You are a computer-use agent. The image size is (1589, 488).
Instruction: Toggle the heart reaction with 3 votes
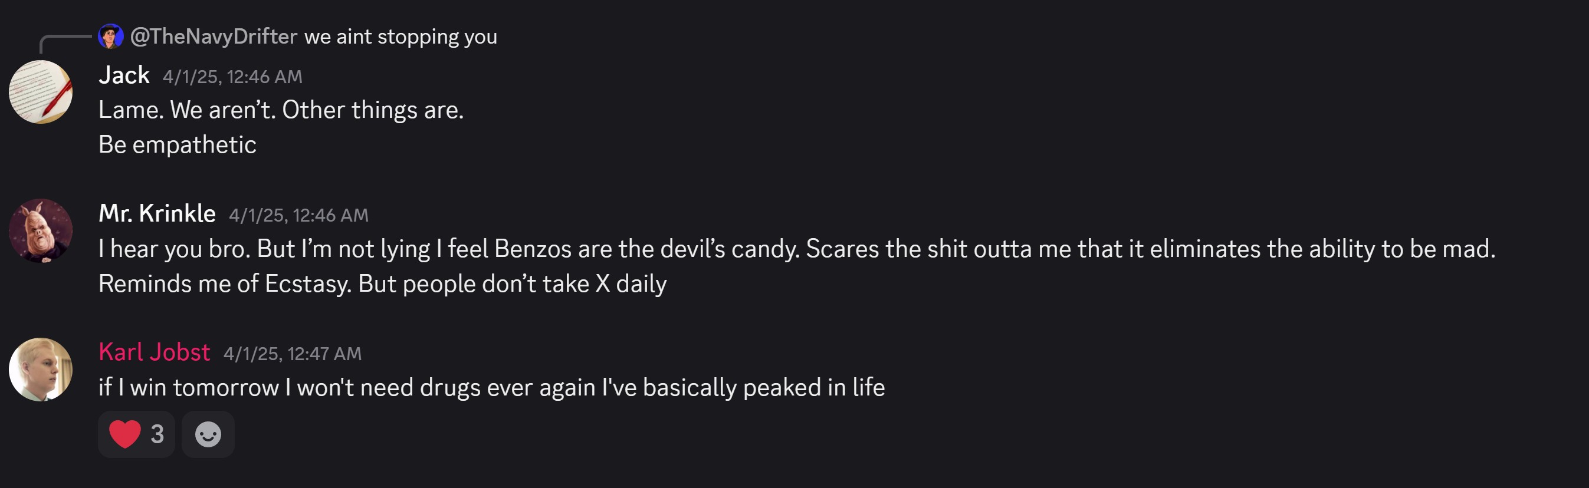click(136, 434)
